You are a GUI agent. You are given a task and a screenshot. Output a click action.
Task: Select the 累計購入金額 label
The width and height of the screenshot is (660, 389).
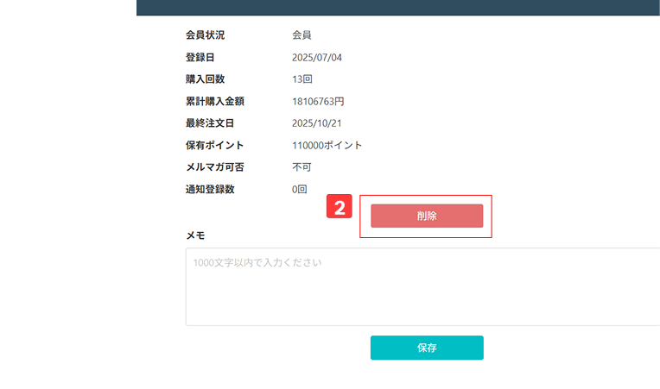(215, 102)
